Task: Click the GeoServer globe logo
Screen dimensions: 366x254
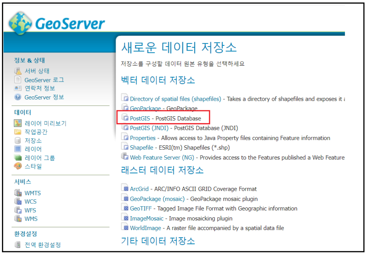Action: (x=20, y=23)
